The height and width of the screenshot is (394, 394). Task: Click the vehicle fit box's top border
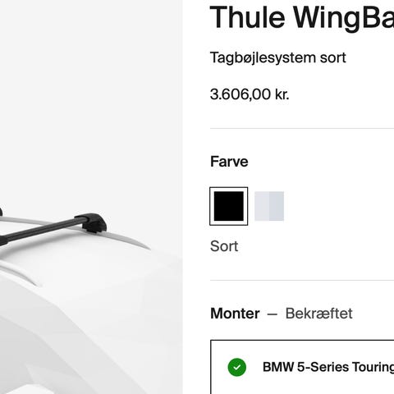click(x=302, y=341)
